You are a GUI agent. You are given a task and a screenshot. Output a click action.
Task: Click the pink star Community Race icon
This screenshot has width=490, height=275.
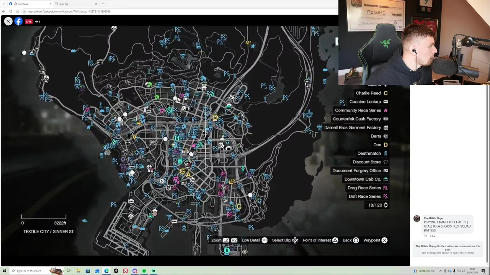[x=385, y=110]
